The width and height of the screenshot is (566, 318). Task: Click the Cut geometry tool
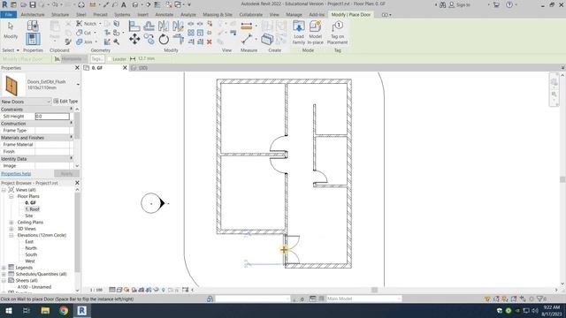coord(84,33)
